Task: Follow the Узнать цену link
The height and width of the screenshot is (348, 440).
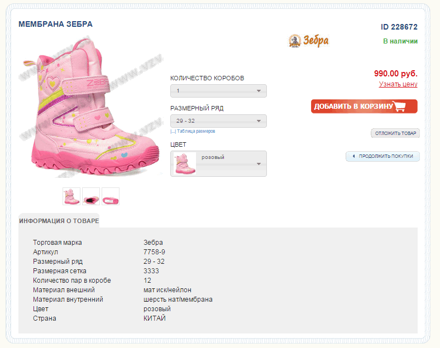Action: [398, 84]
